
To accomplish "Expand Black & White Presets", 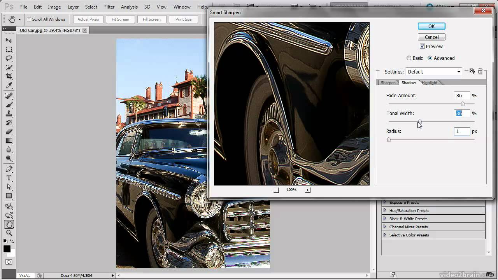I will tap(384, 219).
